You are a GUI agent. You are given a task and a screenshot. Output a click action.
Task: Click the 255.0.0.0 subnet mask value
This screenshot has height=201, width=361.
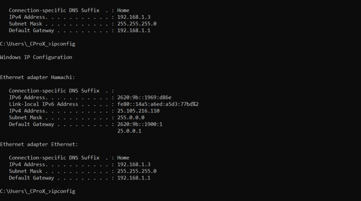click(131, 117)
